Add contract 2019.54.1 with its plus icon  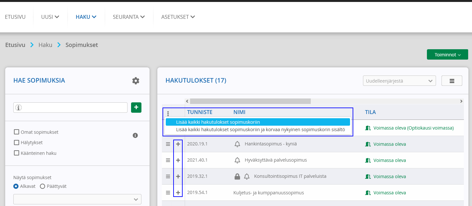178,193
